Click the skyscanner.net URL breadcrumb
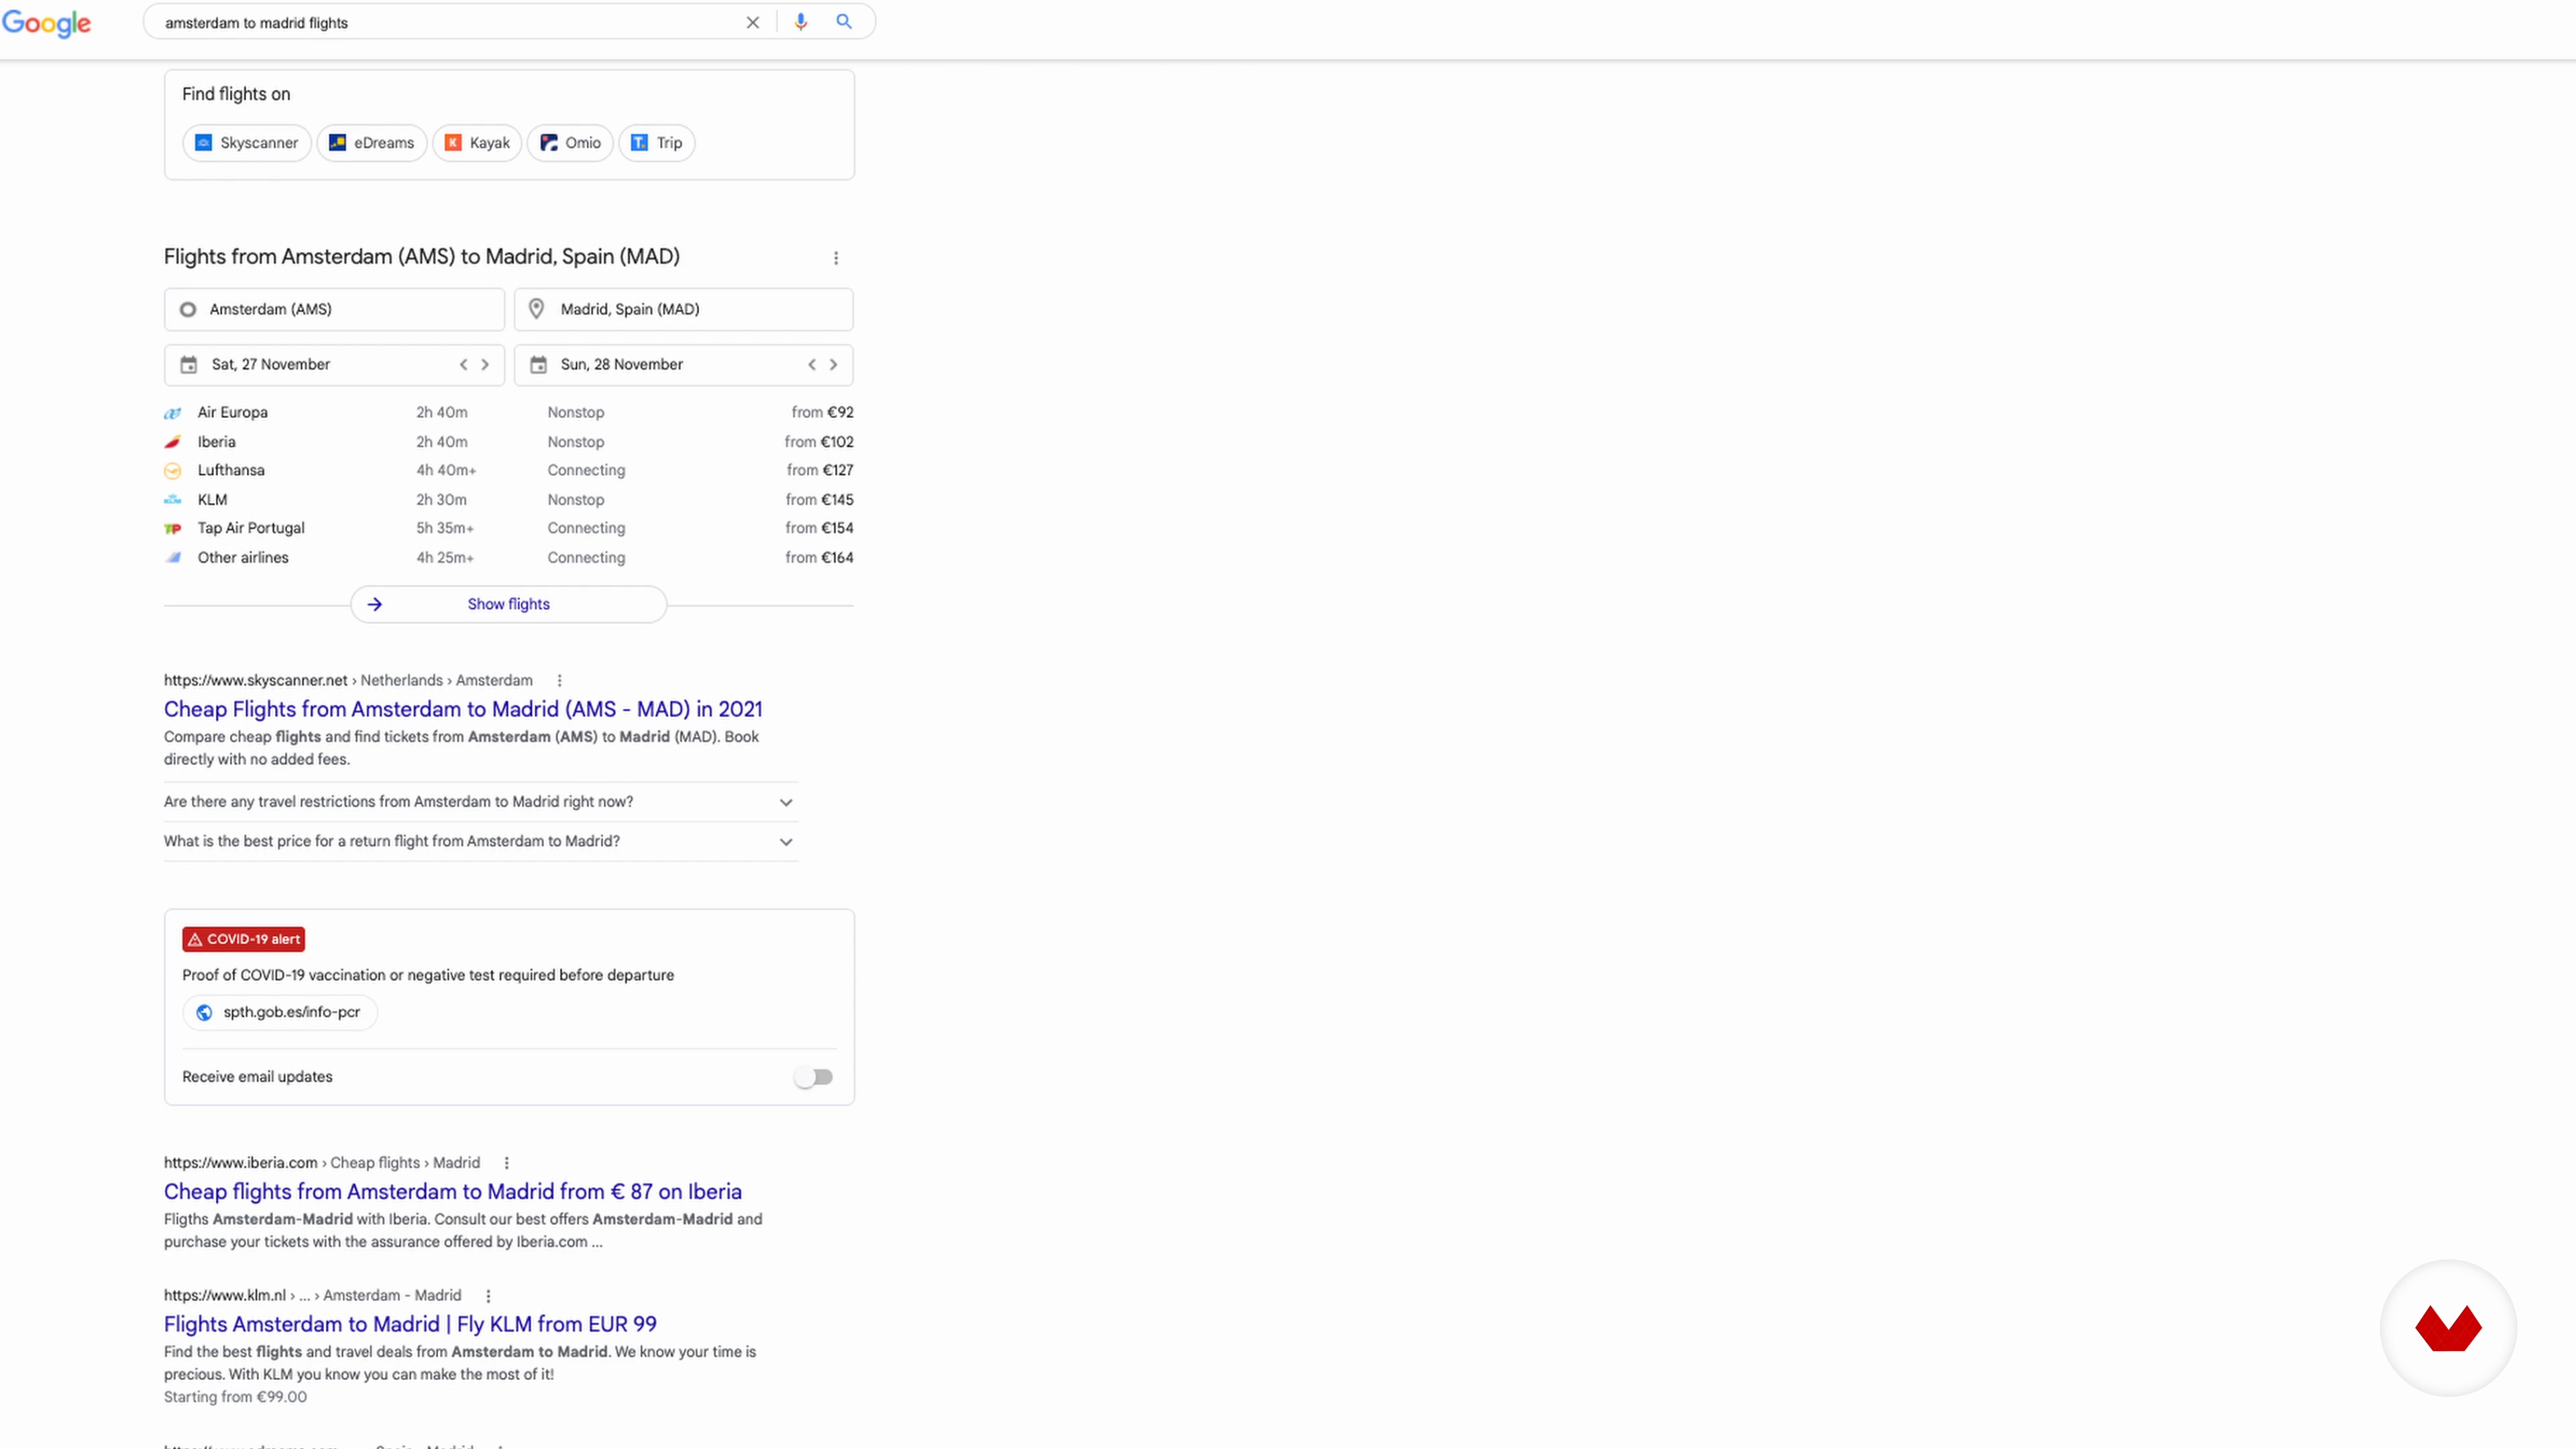The height and width of the screenshot is (1449, 2576). click(x=348, y=680)
